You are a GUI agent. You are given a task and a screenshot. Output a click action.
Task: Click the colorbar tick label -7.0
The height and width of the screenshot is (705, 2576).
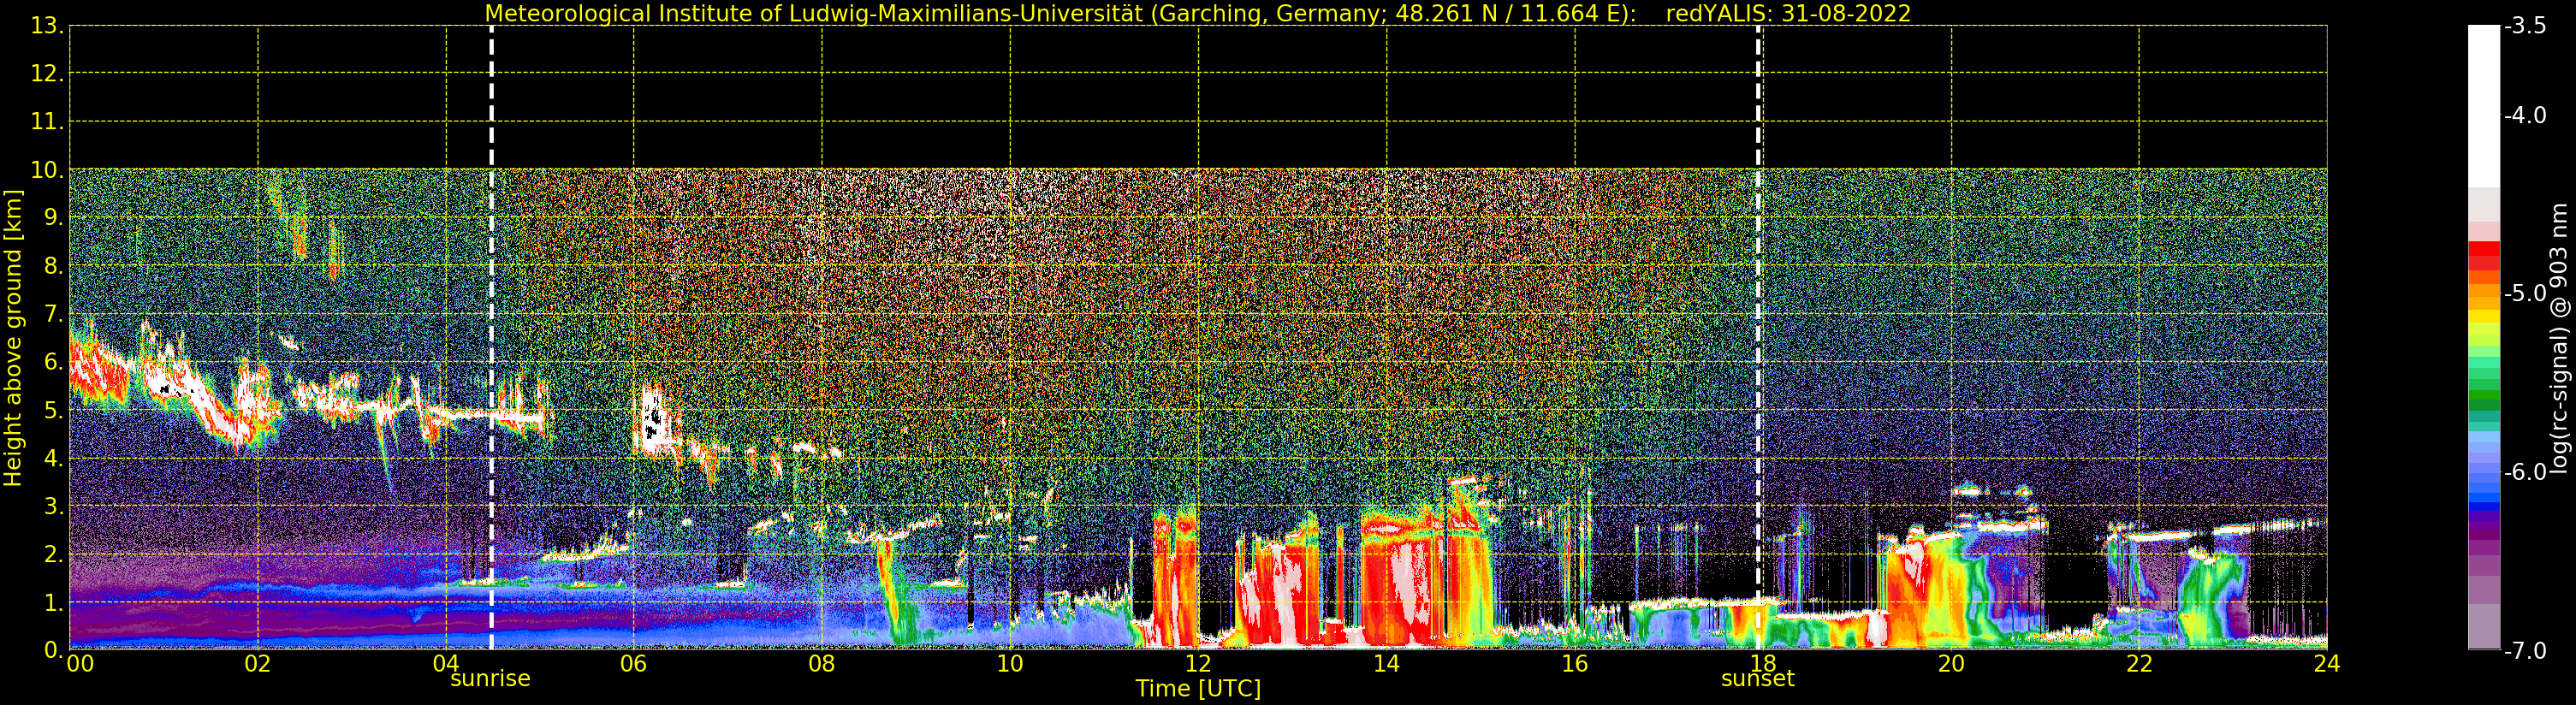(x=2525, y=651)
